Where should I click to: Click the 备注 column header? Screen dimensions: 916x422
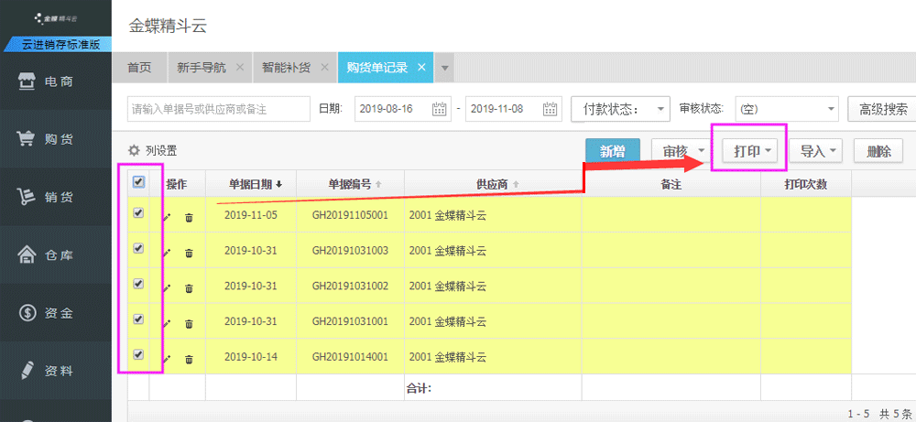pyautogui.click(x=671, y=184)
